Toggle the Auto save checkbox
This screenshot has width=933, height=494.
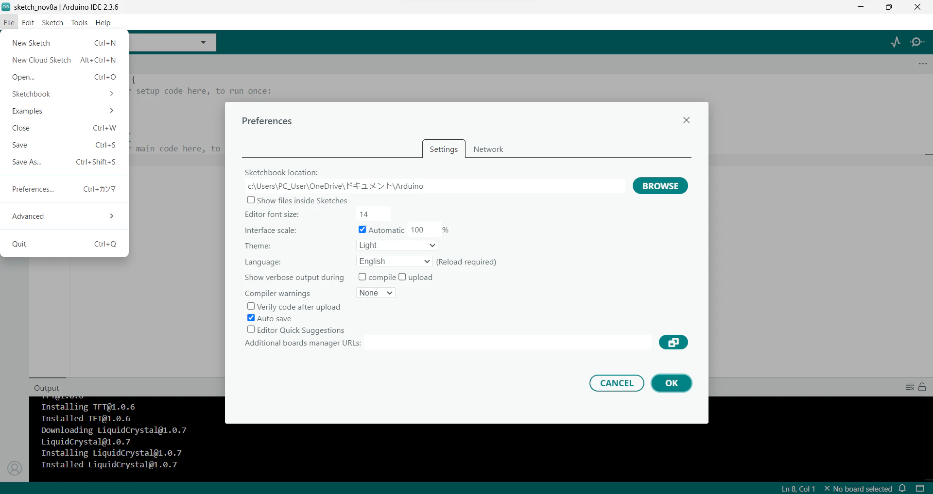(251, 318)
